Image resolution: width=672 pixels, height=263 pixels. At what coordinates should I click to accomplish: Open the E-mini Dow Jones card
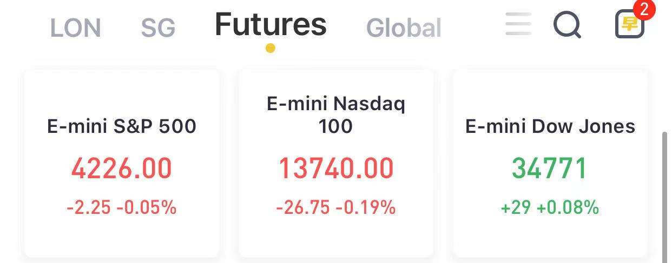pos(550,163)
